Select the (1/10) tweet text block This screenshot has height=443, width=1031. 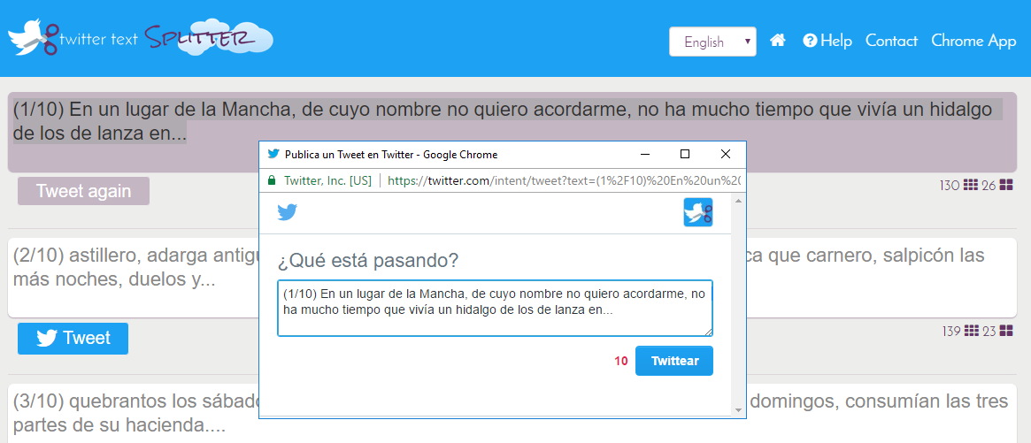(x=512, y=132)
